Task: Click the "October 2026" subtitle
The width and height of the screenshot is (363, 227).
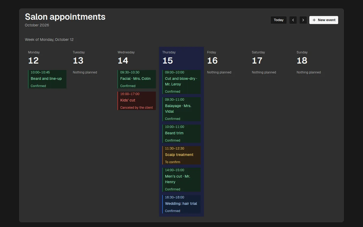Action: (x=37, y=25)
